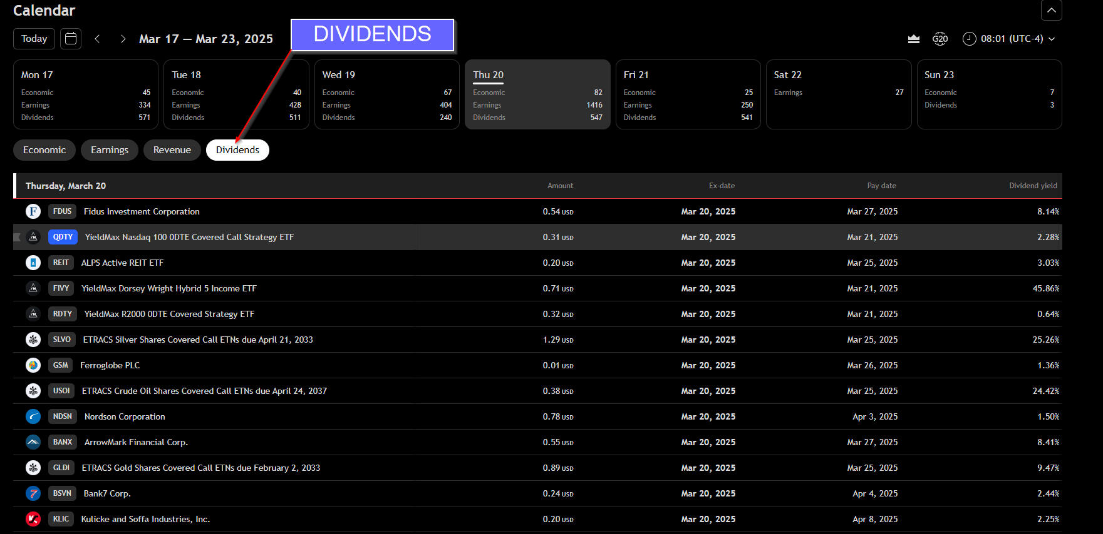Toggle the Economic filter pill
Image resolution: width=1103 pixels, height=534 pixels.
44,150
